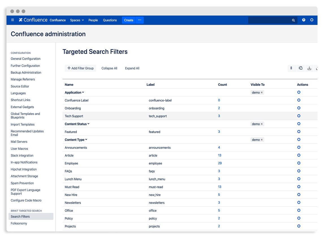This screenshot has width=324, height=238.
Task: Open Import Templates in sidebar
Action: point(23,124)
